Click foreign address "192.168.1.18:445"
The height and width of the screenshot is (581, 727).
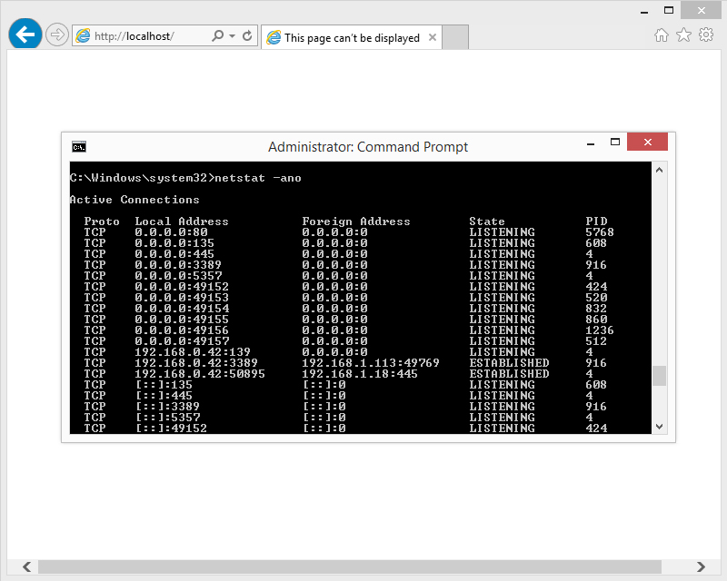pos(360,374)
